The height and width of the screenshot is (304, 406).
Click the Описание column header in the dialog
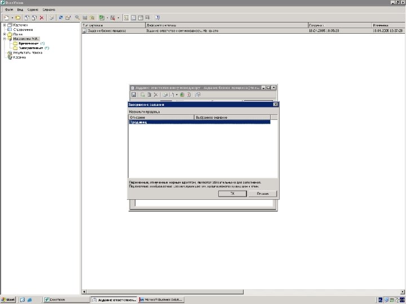(x=161, y=117)
